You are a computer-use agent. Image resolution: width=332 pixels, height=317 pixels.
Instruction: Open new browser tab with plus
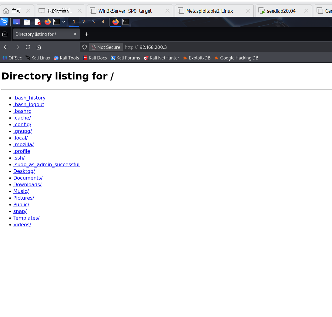87,34
